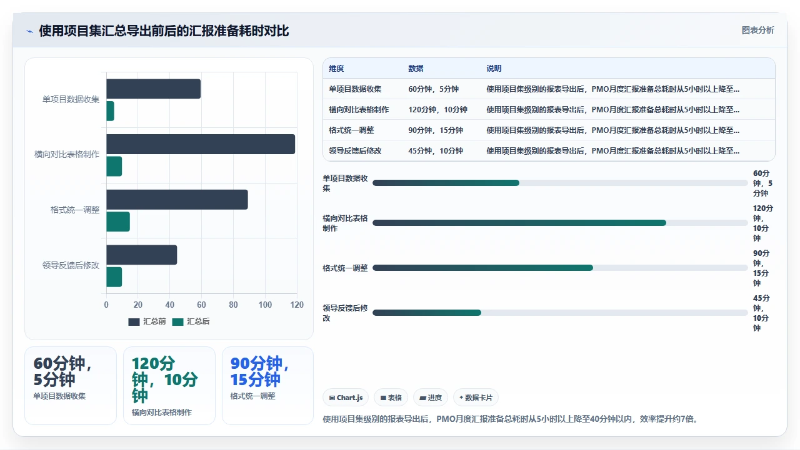The image size is (800, 450).
Task: Select the 单项目数据收集 table row cell
Action: (x=355, y=89)
